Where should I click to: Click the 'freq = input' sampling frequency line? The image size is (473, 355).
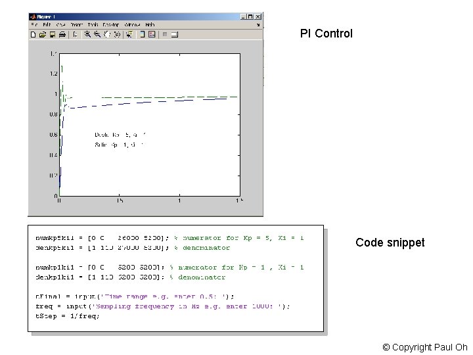[x=163, y=306]
